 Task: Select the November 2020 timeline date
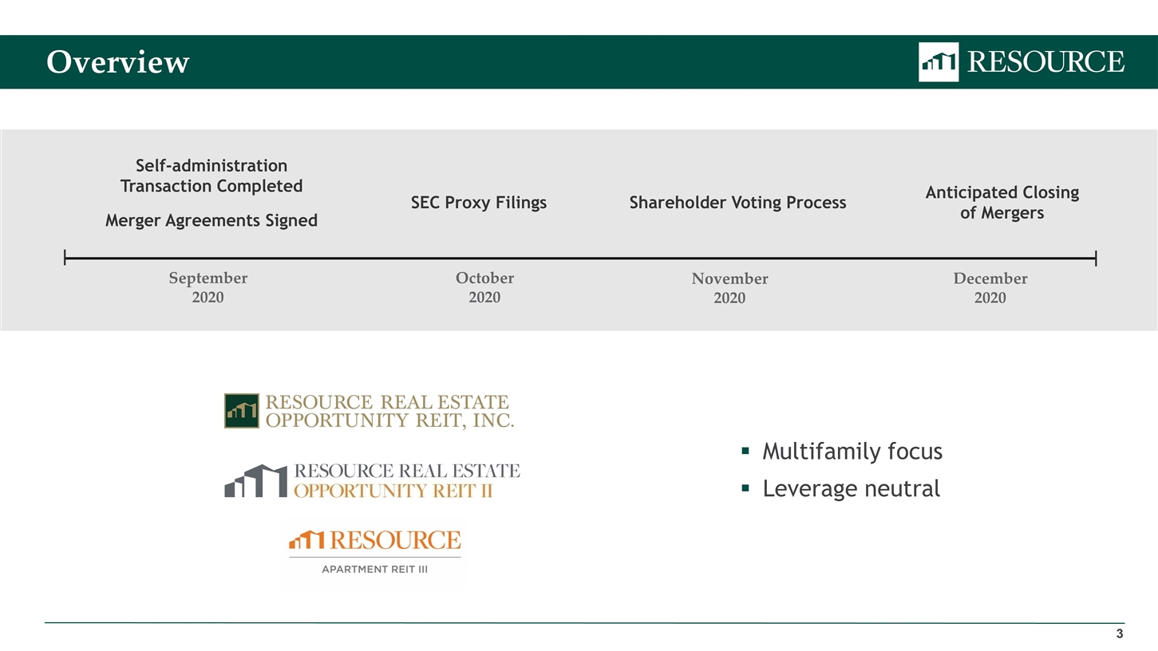tap(729, 288)
